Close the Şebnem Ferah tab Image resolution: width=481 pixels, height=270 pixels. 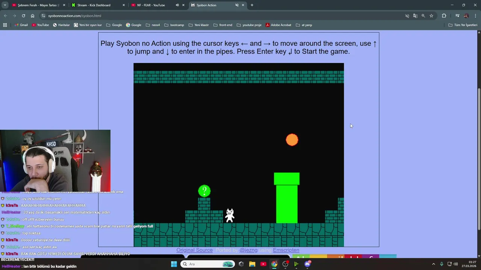(x=64, y=5)
